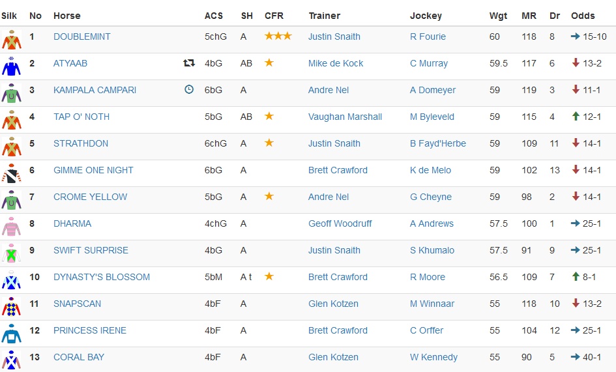Click the jockey silk icon for Doublemint
This screenshot has width=616, height=372.
pos(11,40)
